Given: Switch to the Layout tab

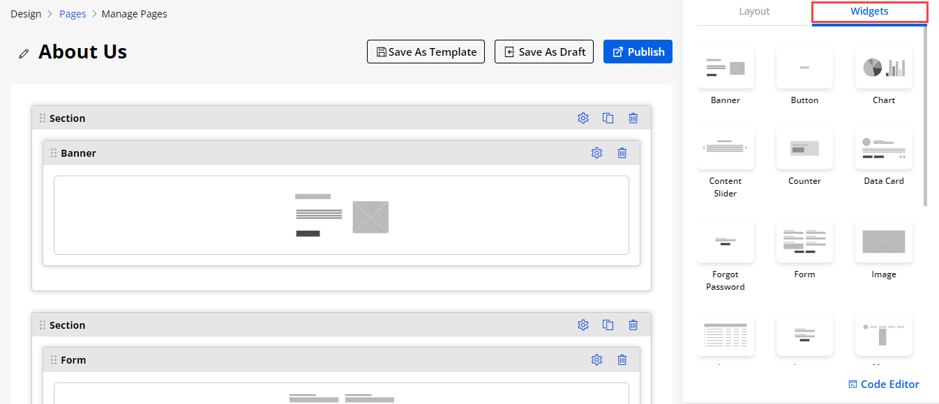Looking at the screenshot, I should (754, 11).
